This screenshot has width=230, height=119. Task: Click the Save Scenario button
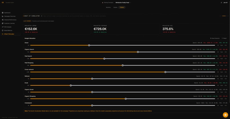point(215,38)
